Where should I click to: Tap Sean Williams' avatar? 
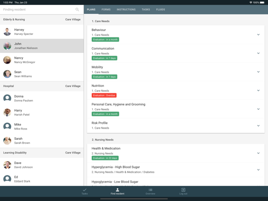click(7, 74)
